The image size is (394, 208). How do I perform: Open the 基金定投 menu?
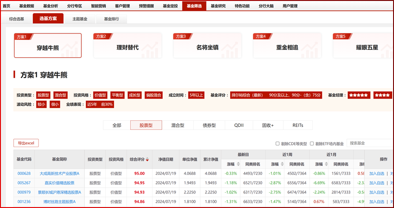point(170,6)
